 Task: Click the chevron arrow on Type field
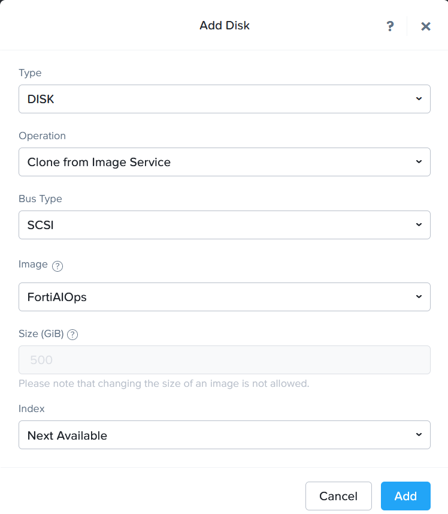click(419, 99)
